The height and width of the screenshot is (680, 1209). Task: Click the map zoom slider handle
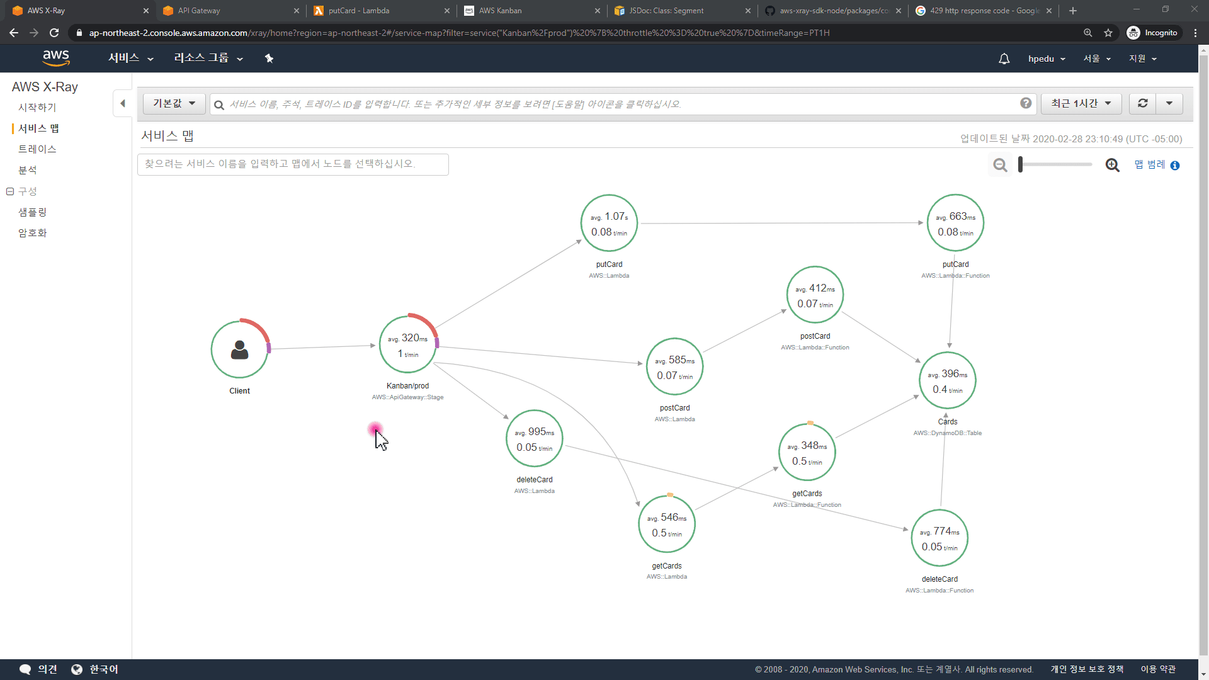pos(1021,164)
